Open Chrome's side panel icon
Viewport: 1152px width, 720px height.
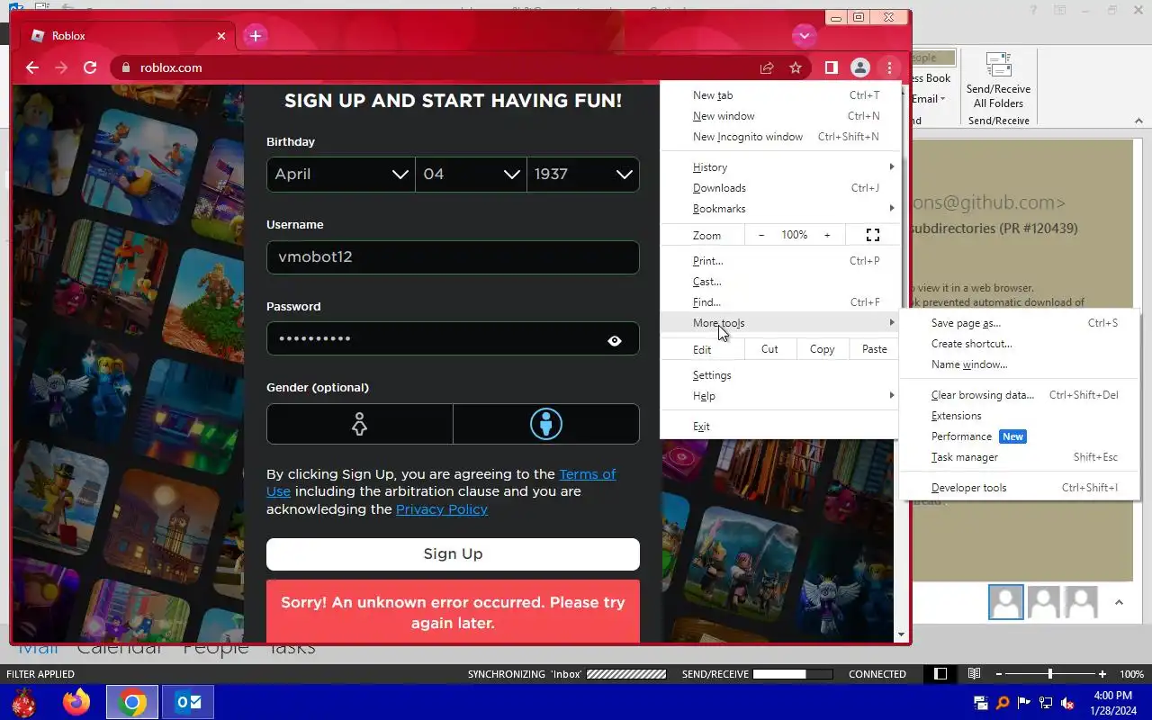tap(832, 67)
